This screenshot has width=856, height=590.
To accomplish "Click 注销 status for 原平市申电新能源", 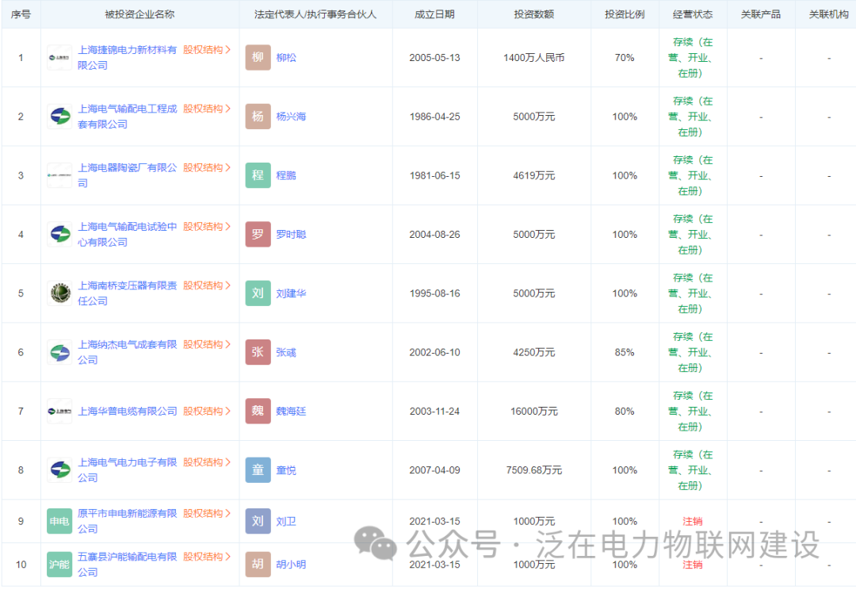I will (693, 521).
